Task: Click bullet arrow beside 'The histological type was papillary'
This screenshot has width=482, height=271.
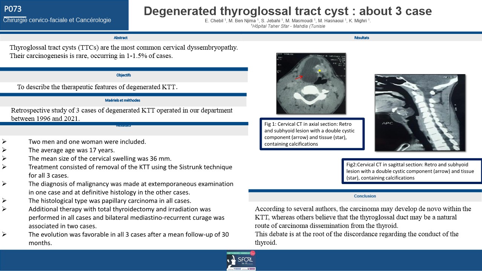Action: click(x=4, y=201)
